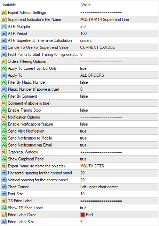159x226 pixels.
Task: Select the TS Price Label section row
Action: [x=79, y=201]
